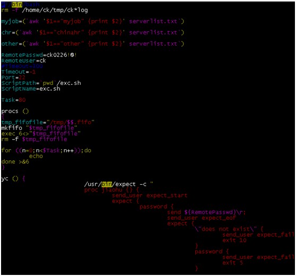The width and height of the screenshot is (296, 276).
Task: Click the 'Port=22' line
Action: click(13, 77)
